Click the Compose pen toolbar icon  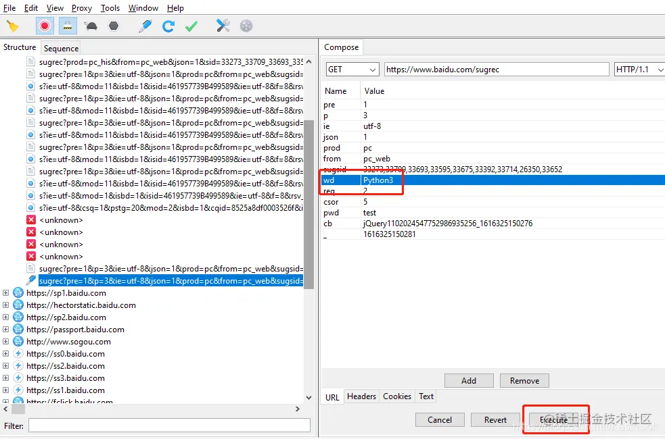[145, 26]
